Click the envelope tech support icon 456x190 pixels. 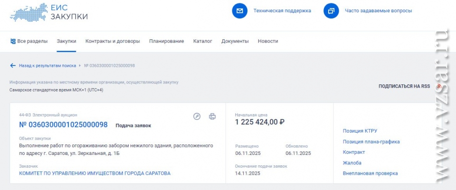coord(240,10)
